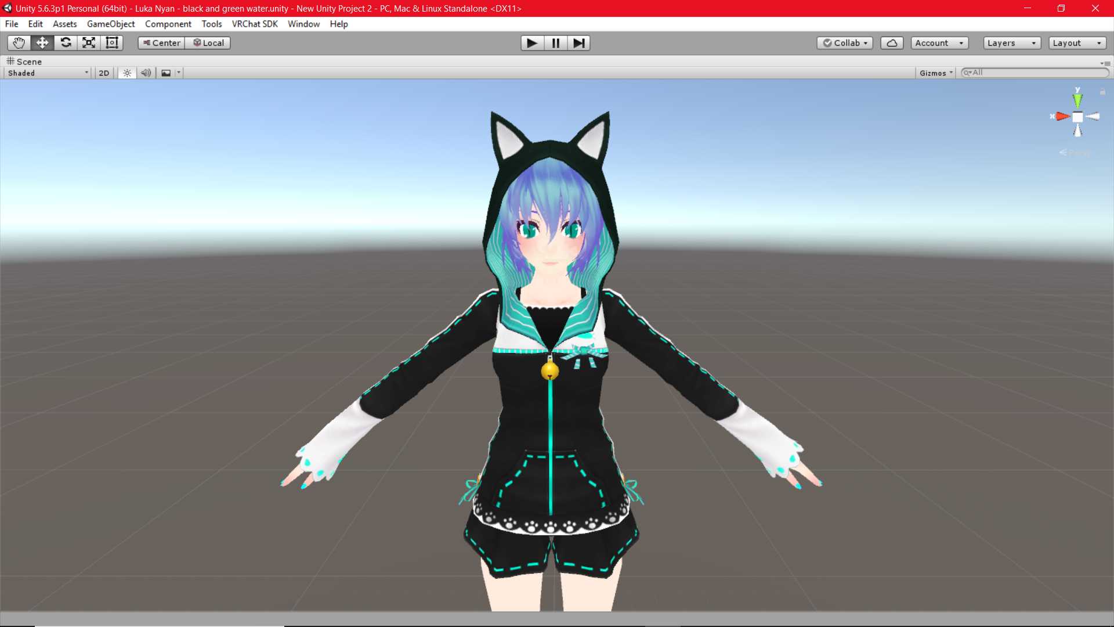The width and height of the screenshot is (1114, 627).
Task: Select the Move tool
Action: coord(41,42)
